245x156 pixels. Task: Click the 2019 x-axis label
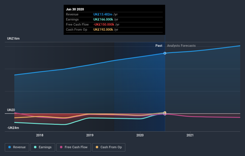pyautogui.click(x=90, y=135)
